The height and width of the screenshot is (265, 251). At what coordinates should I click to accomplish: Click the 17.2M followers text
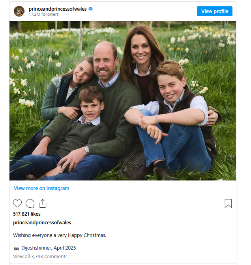tap(43, 15)
